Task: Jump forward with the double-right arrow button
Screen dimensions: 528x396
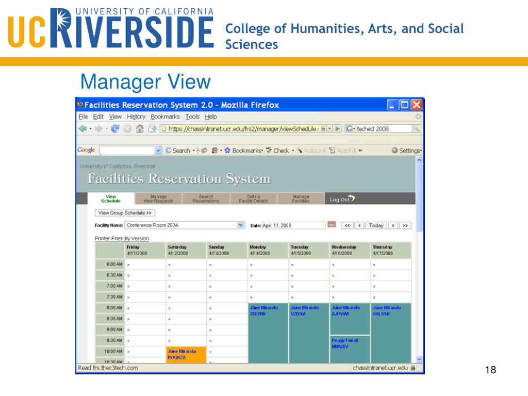Action: [405, 225]
